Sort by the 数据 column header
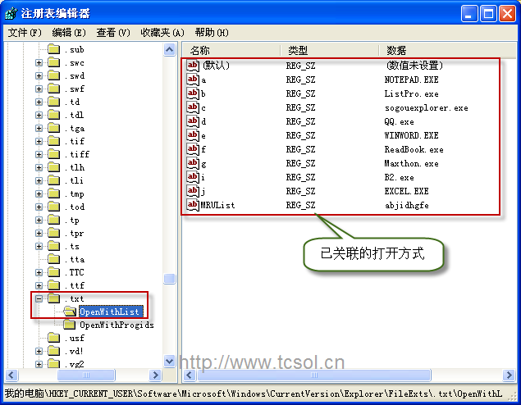521x405 pixels. click(447, 51)
